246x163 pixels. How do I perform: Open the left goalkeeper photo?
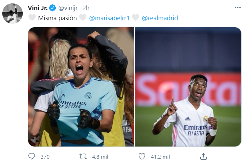[x=81, y=87]
